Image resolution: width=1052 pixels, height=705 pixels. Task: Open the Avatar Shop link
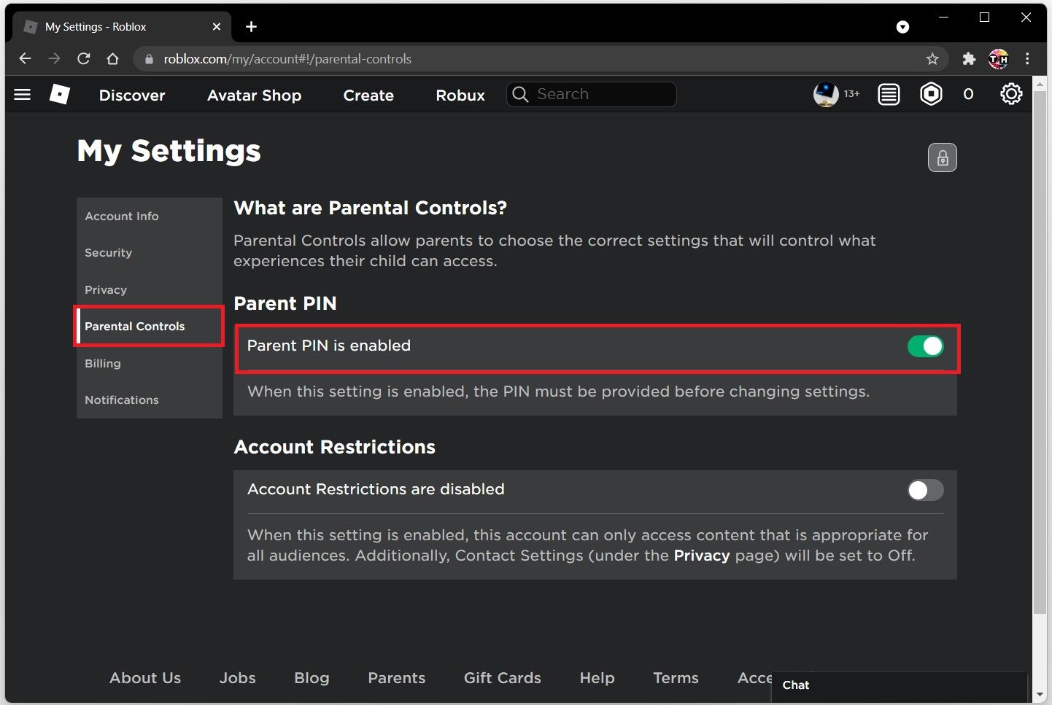tap(254, 96)
